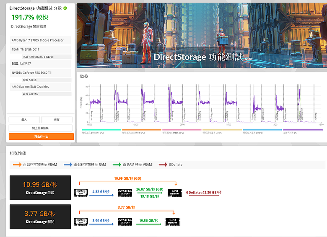Click the 由儲存空間轉至 VRAM legend label
The height and width of the screenshot is (237, 327).
[x=40, y=165]
